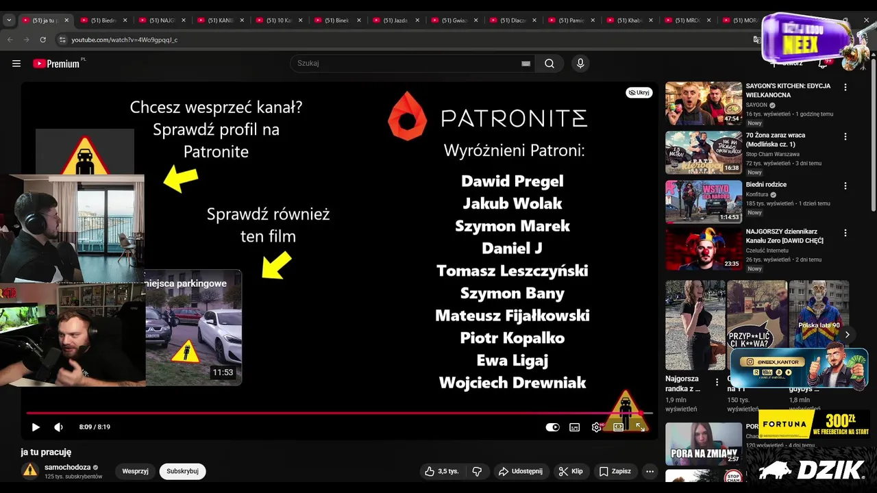
Task: Switch to the '(51) Khabi' tab
Action: pos(630,21)
